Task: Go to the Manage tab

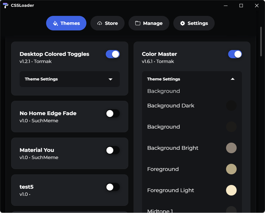Action: pyautogui.click(x=149, y=23)
